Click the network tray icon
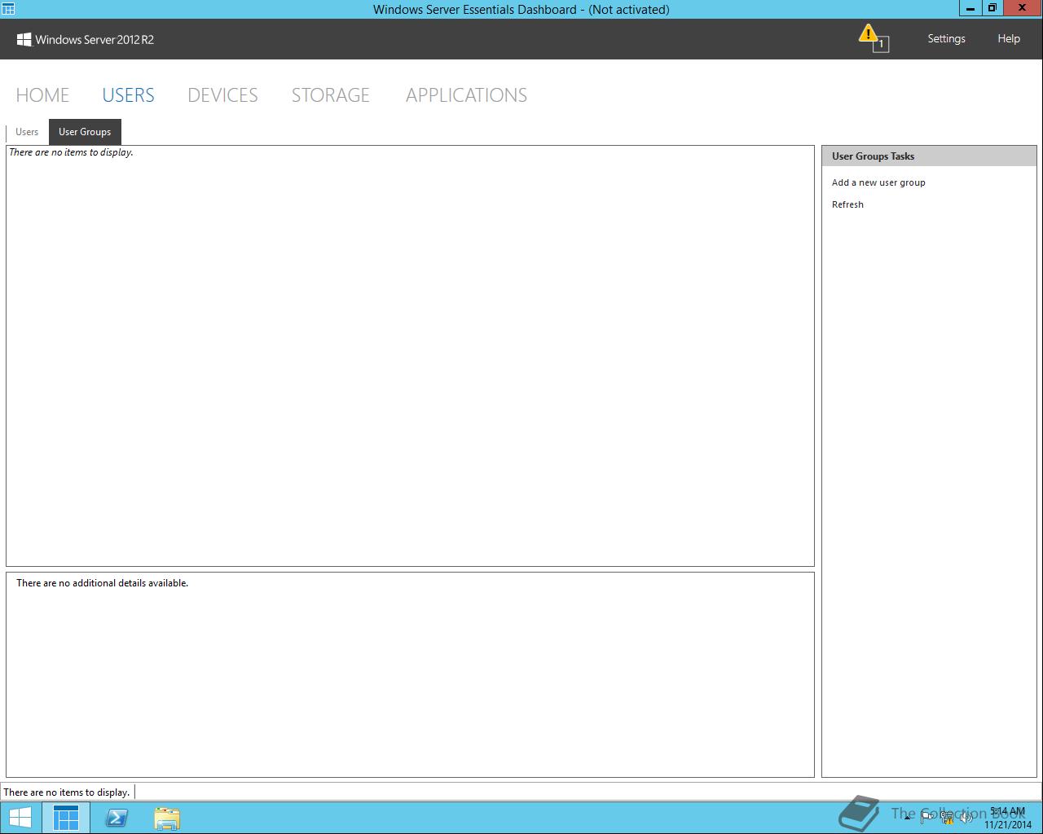 tap(946, 818)
